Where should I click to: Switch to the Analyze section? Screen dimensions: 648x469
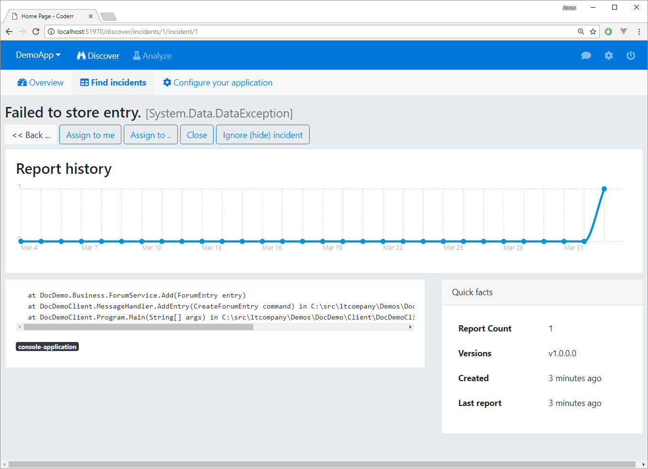[152, 56]
